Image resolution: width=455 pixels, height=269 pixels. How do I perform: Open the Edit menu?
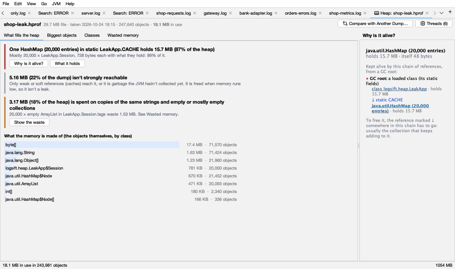tap(18, 4)
